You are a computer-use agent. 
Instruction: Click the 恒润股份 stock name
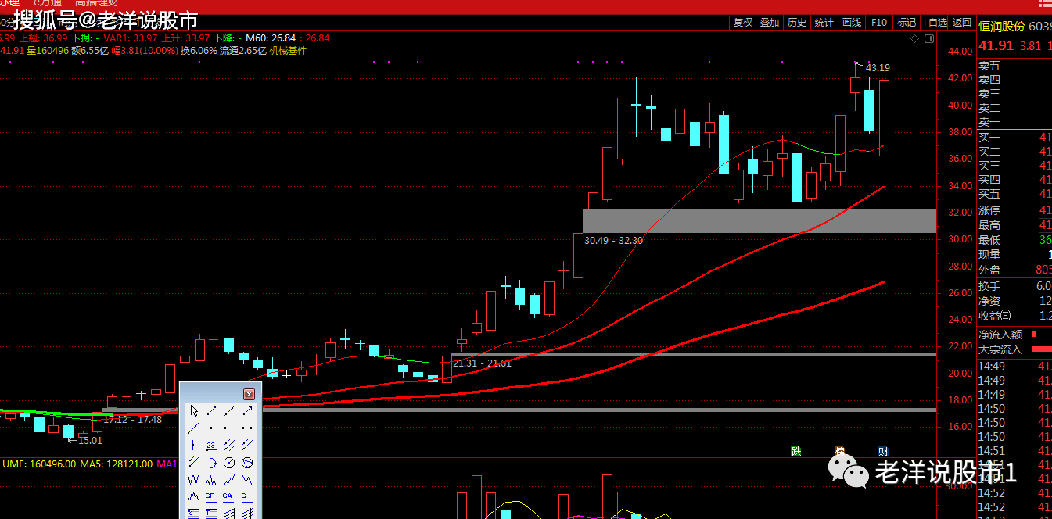(1002, 27)
